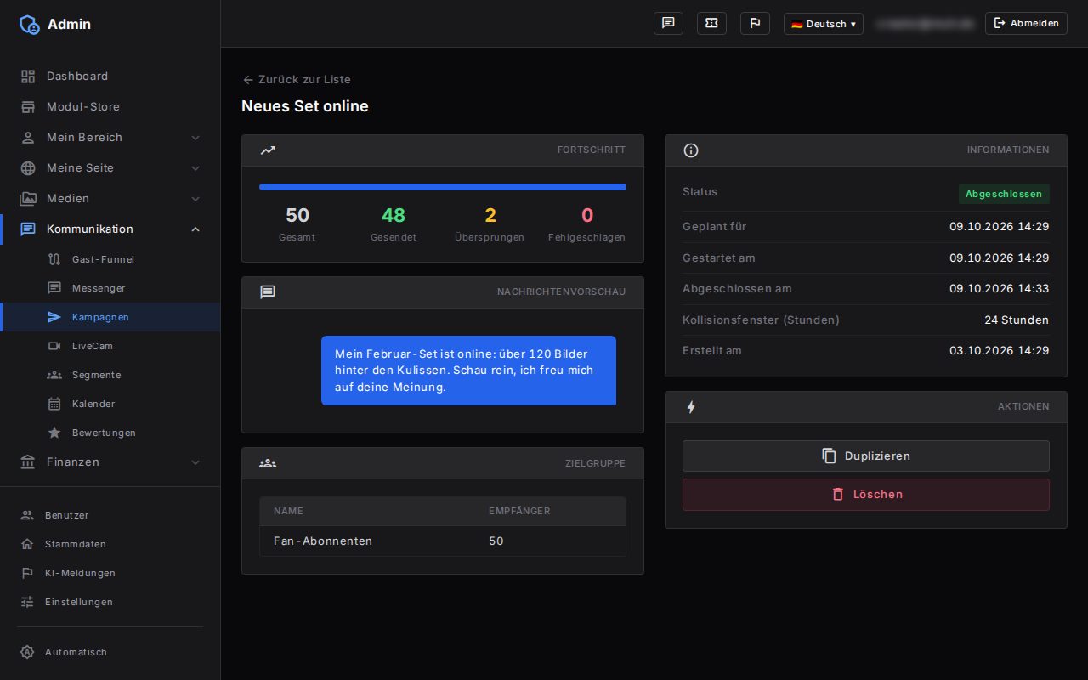Expand the Finanzen section
This screenshot has width=1088, height=680.
pos(110,462)
